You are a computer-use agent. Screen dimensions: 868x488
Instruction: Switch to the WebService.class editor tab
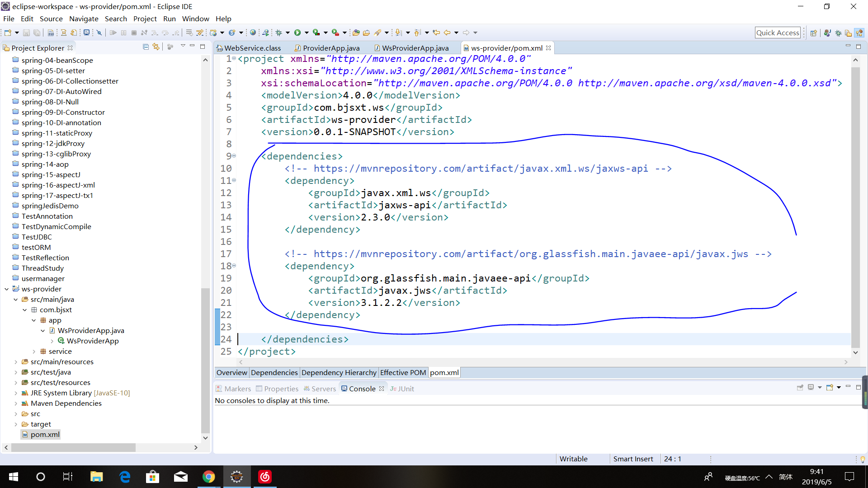[x=249, y=48]
